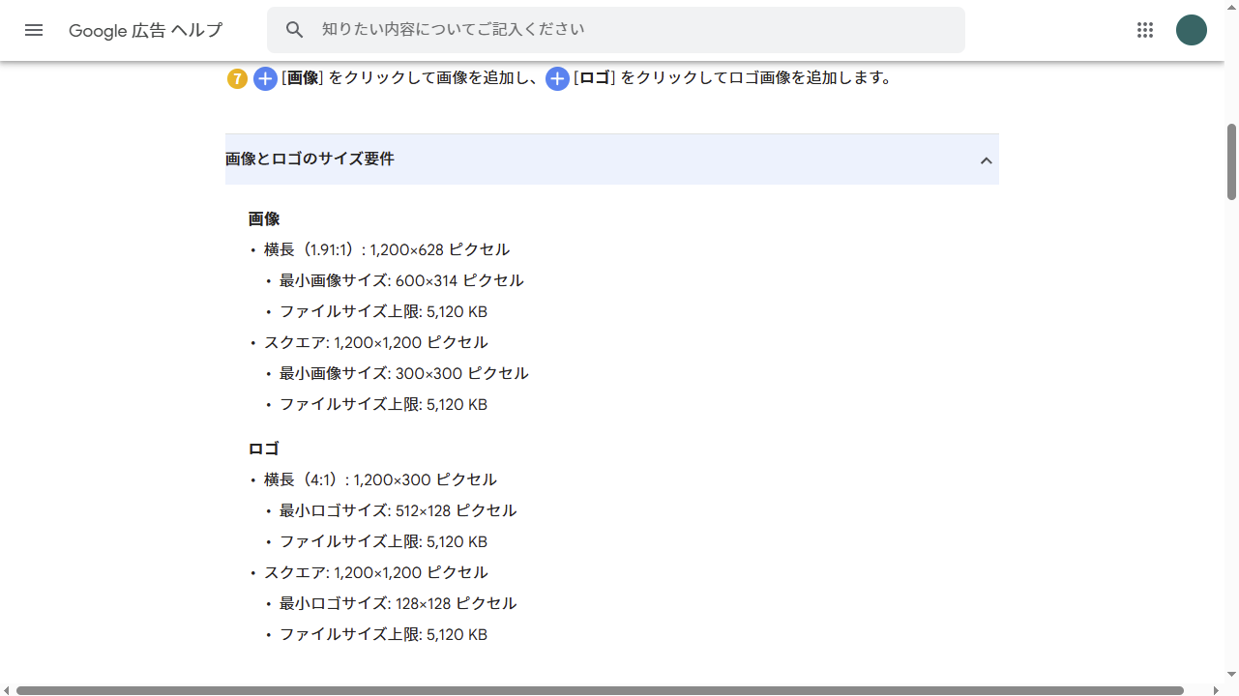The width and height of the screenshot is (1239, 696).
Task: Click the vertical scrollbar thumb
Action: [1231, 161]
